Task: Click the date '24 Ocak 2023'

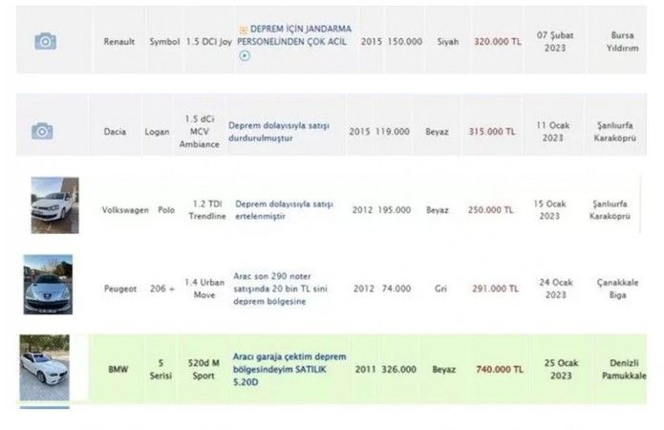Action: point(556,289)
